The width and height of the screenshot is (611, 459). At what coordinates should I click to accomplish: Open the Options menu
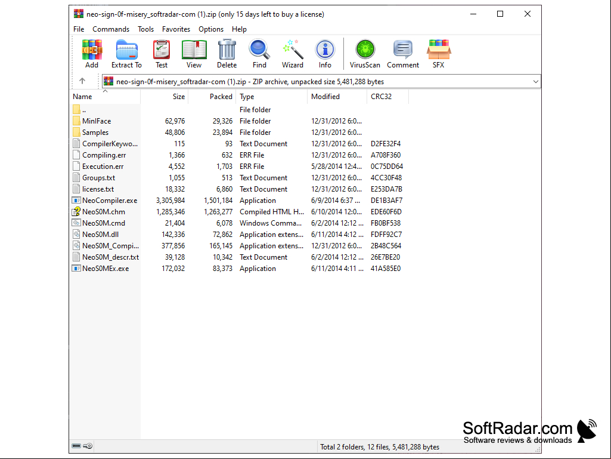(x=211, y=29)
